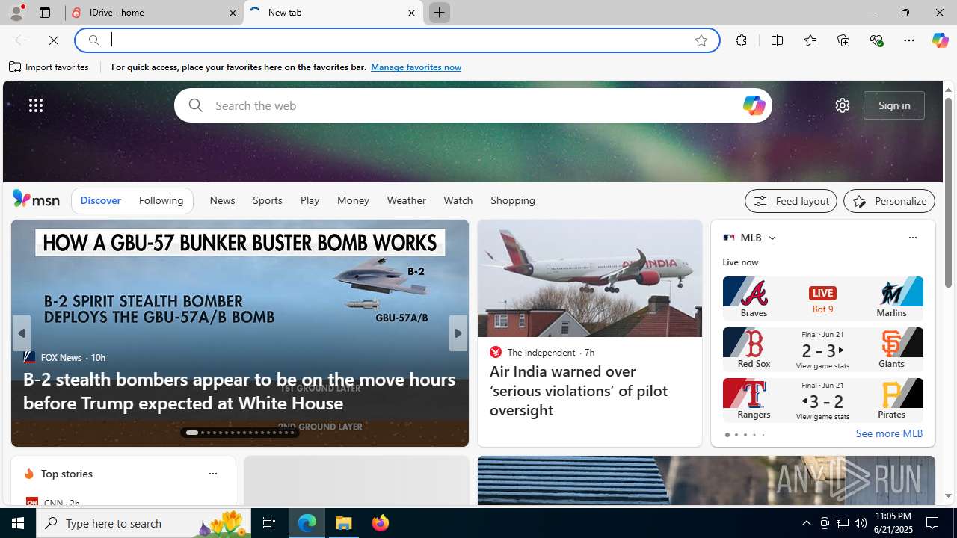Select the Following feed tab
957x538 pixels.
coord(161,200)
